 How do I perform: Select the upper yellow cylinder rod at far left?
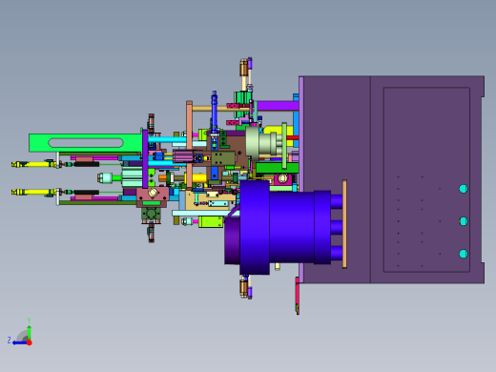point(33,164)
